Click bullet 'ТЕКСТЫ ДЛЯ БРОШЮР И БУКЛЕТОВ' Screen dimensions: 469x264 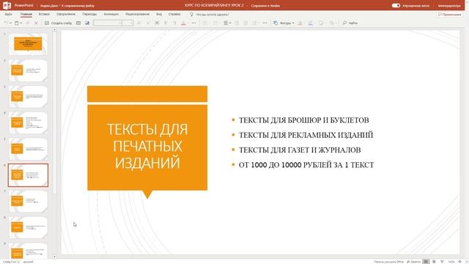pos(303,120)
